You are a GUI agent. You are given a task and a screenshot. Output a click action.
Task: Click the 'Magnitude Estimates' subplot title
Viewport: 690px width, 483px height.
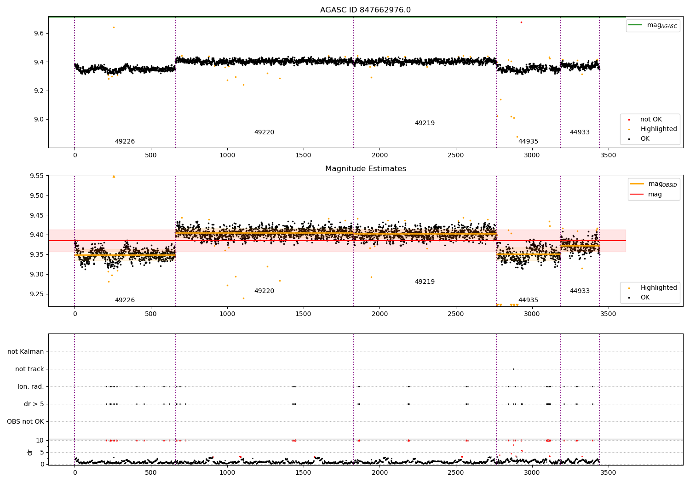(x=365, y=169)
